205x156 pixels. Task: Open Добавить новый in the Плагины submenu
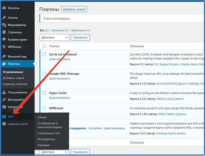click(13, 78)
